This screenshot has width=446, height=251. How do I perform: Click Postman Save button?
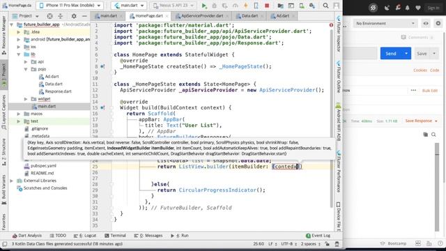[422, 53]
